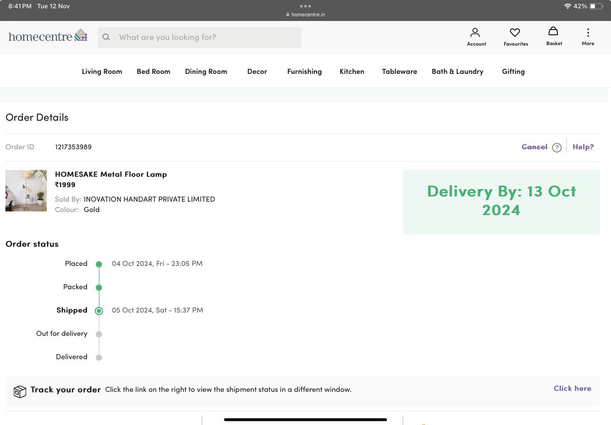
Task: Click HOMESAKE Metal Floor Lamp title
Action: [x=111, y=174]
